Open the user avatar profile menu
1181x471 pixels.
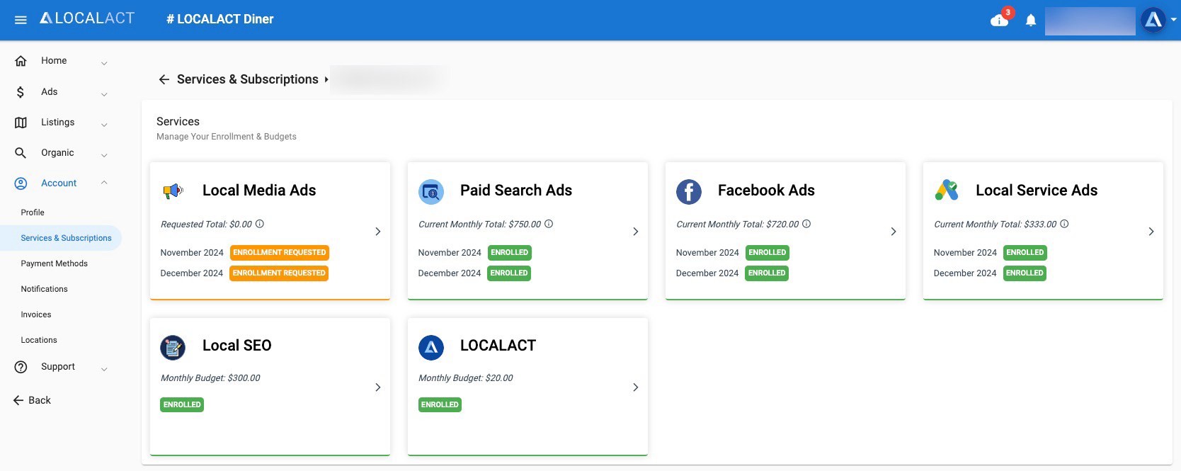(x=1153, y=20)
